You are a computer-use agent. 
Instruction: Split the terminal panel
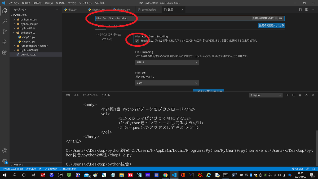tap(294, 95)
